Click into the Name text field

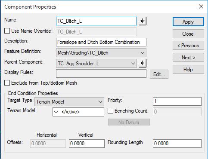pyautogui.click(x=96, y=21)
